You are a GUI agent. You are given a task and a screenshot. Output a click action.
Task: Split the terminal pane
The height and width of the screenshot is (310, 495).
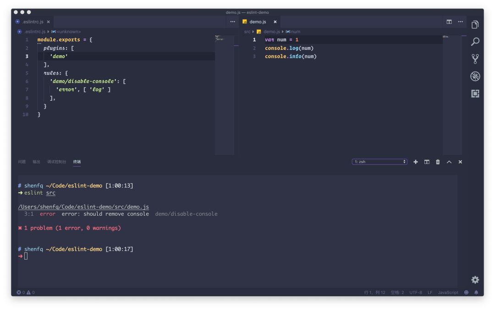pyautogui.click(x=427, y=162)
